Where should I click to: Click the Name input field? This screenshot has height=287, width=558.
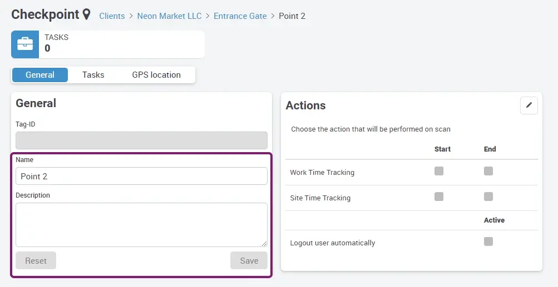(x=141, y=177)
